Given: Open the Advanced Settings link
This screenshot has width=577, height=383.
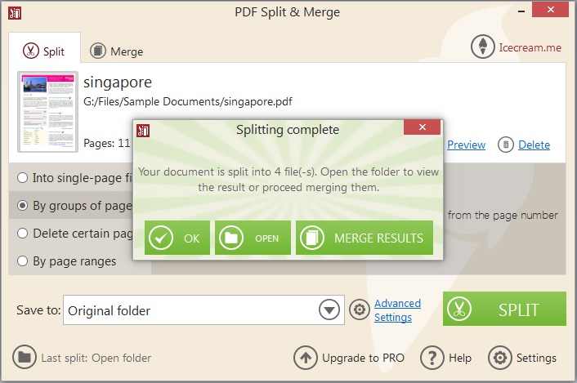Looking at the screenshot, I should [x=397, y=310].
